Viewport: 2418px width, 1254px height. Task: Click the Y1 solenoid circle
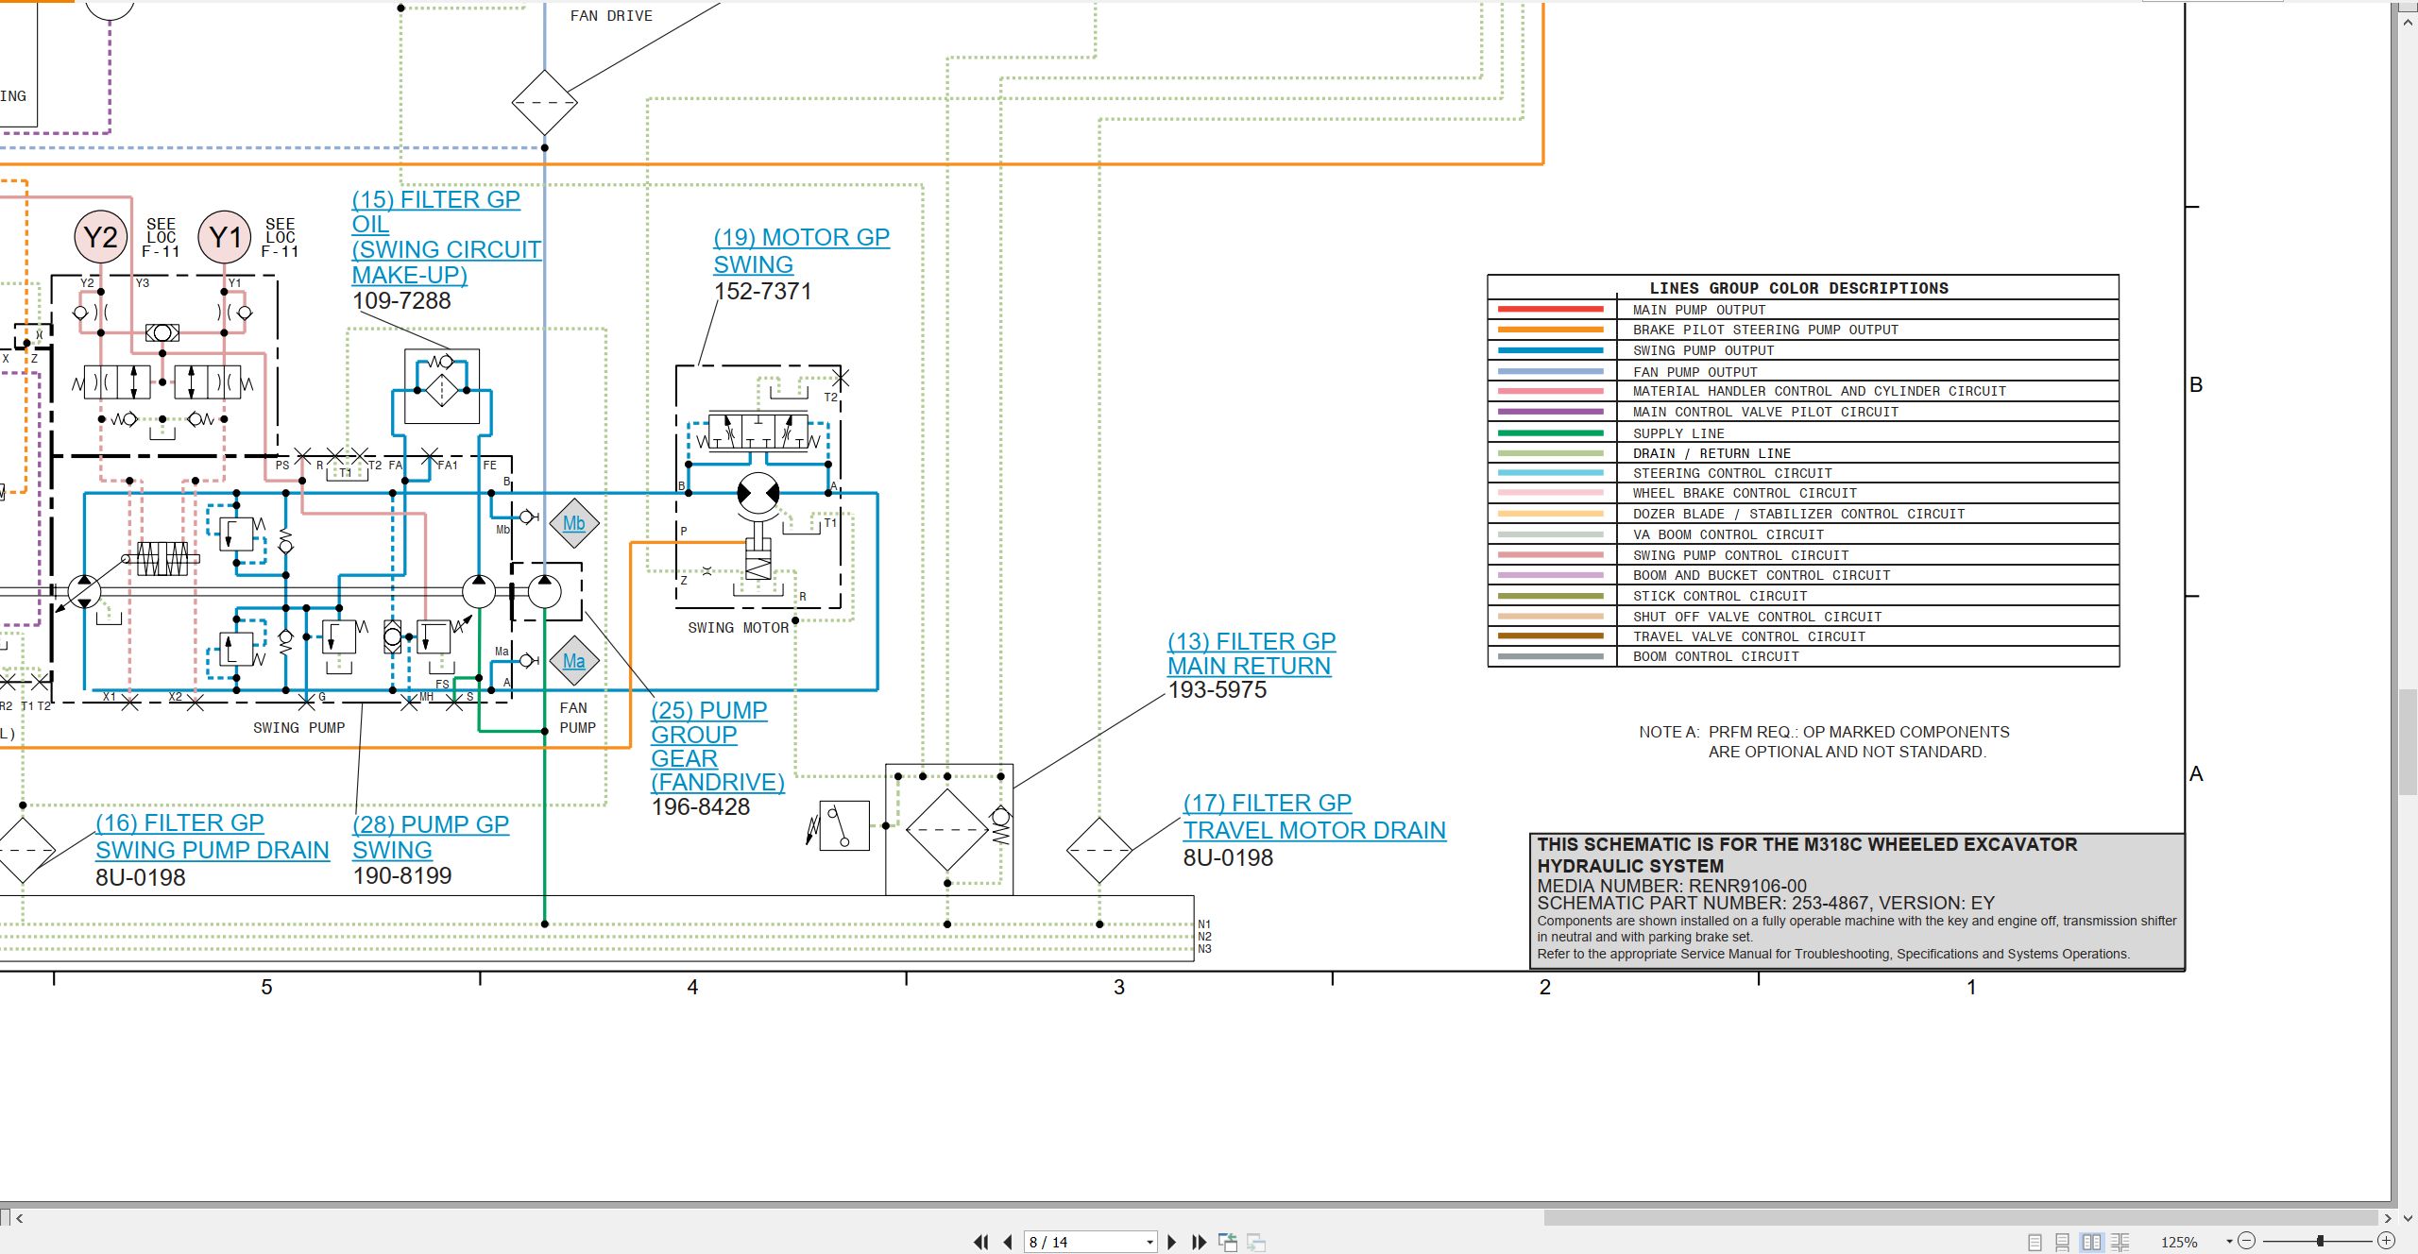225,236
